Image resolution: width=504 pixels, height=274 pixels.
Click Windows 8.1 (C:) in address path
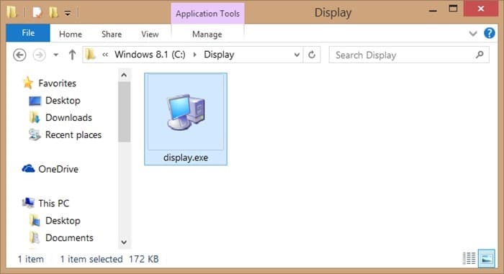150,55
